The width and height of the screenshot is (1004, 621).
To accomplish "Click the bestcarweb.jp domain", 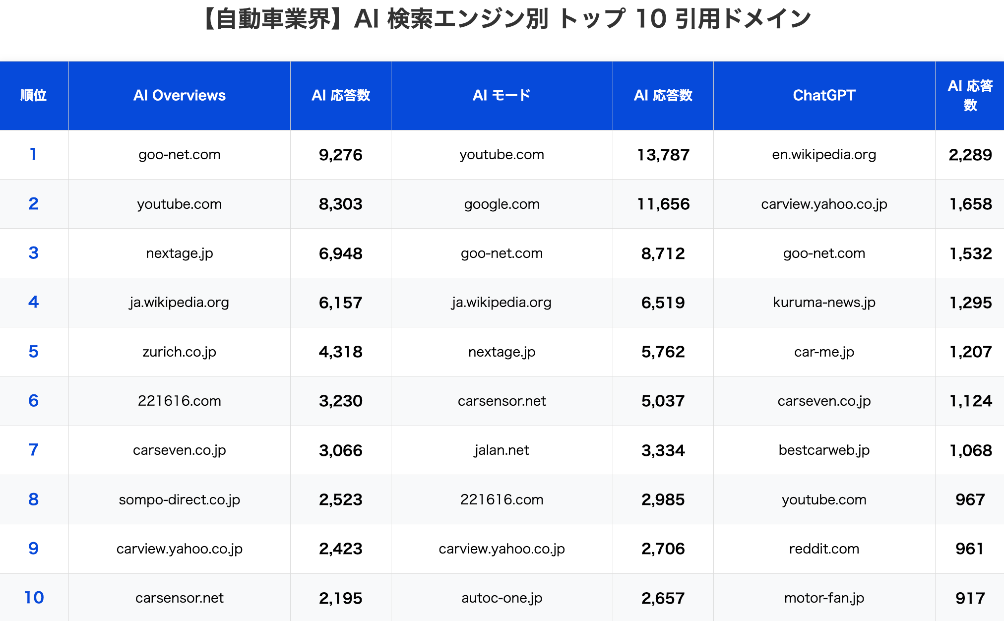I will [x=824, y=450].
